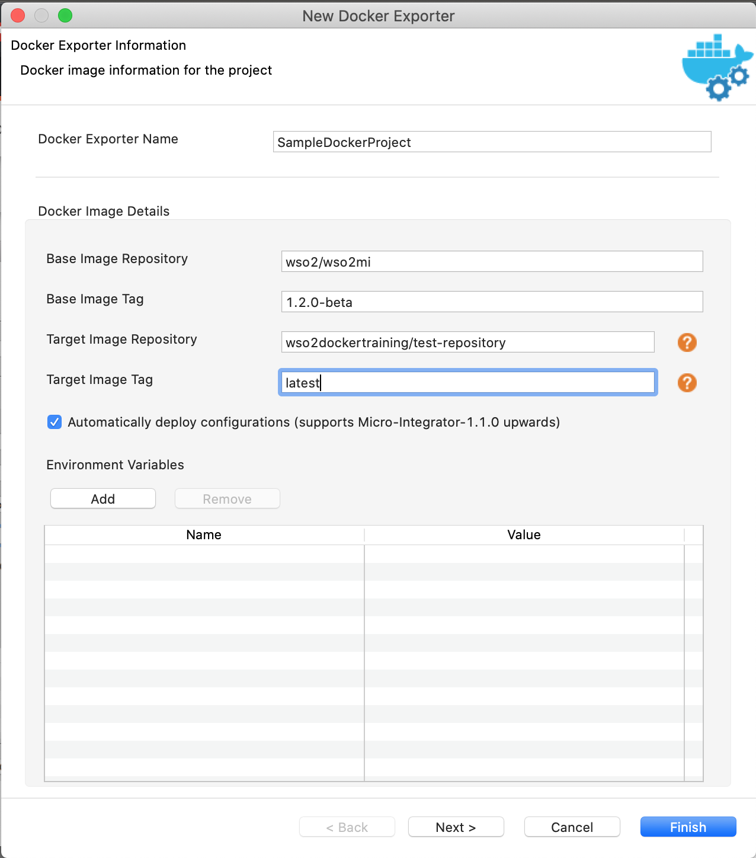
Task: Cancel the Docker Exporter wizard
Action: pos(572,827)
